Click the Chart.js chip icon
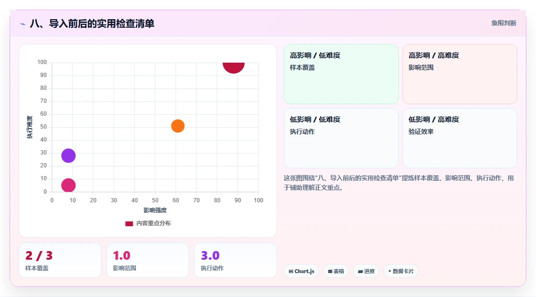536x297 pixels. [x=291, y=271]
